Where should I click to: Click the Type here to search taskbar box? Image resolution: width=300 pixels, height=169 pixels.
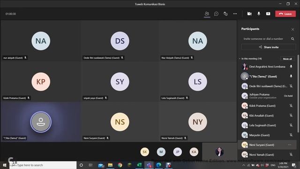pyautogui.click(x=43, y=165)
